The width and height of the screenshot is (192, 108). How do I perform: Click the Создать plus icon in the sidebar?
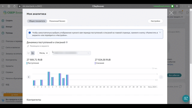click(3, 21)
